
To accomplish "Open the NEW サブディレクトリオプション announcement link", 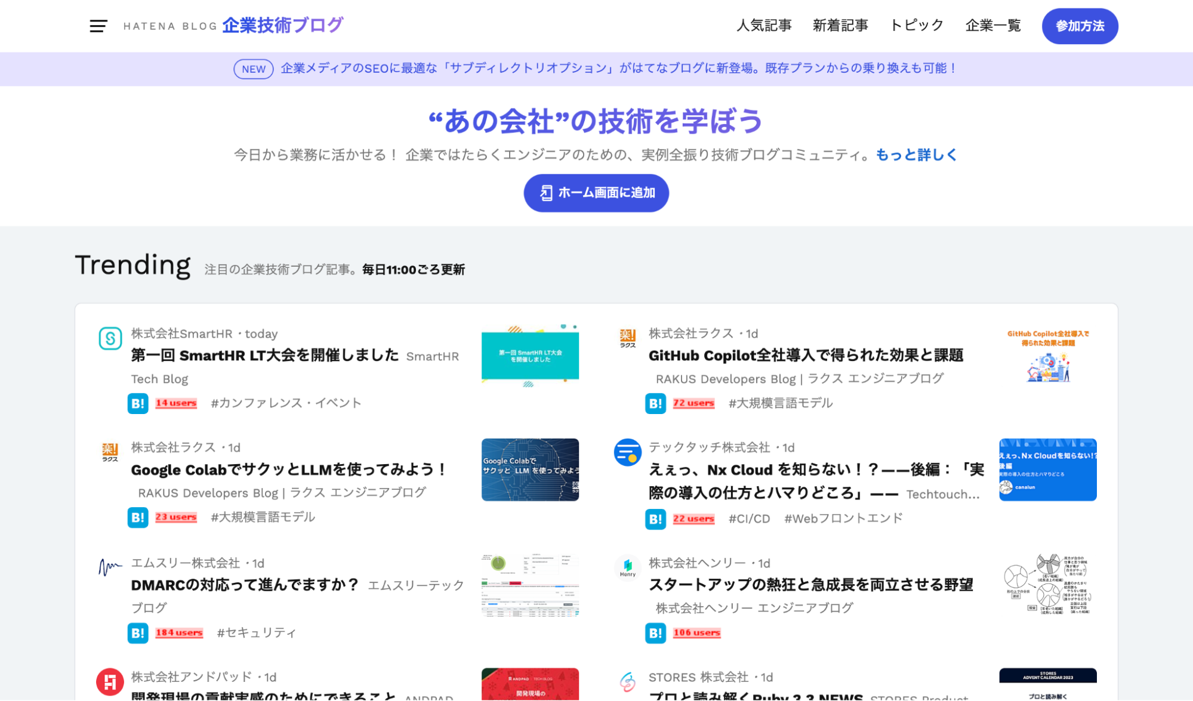I will [596, 69].
